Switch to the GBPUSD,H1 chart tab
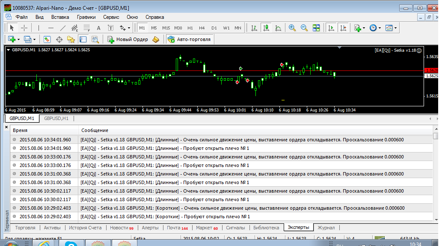This screenshot has height=246, width=445. coord(56,118)
